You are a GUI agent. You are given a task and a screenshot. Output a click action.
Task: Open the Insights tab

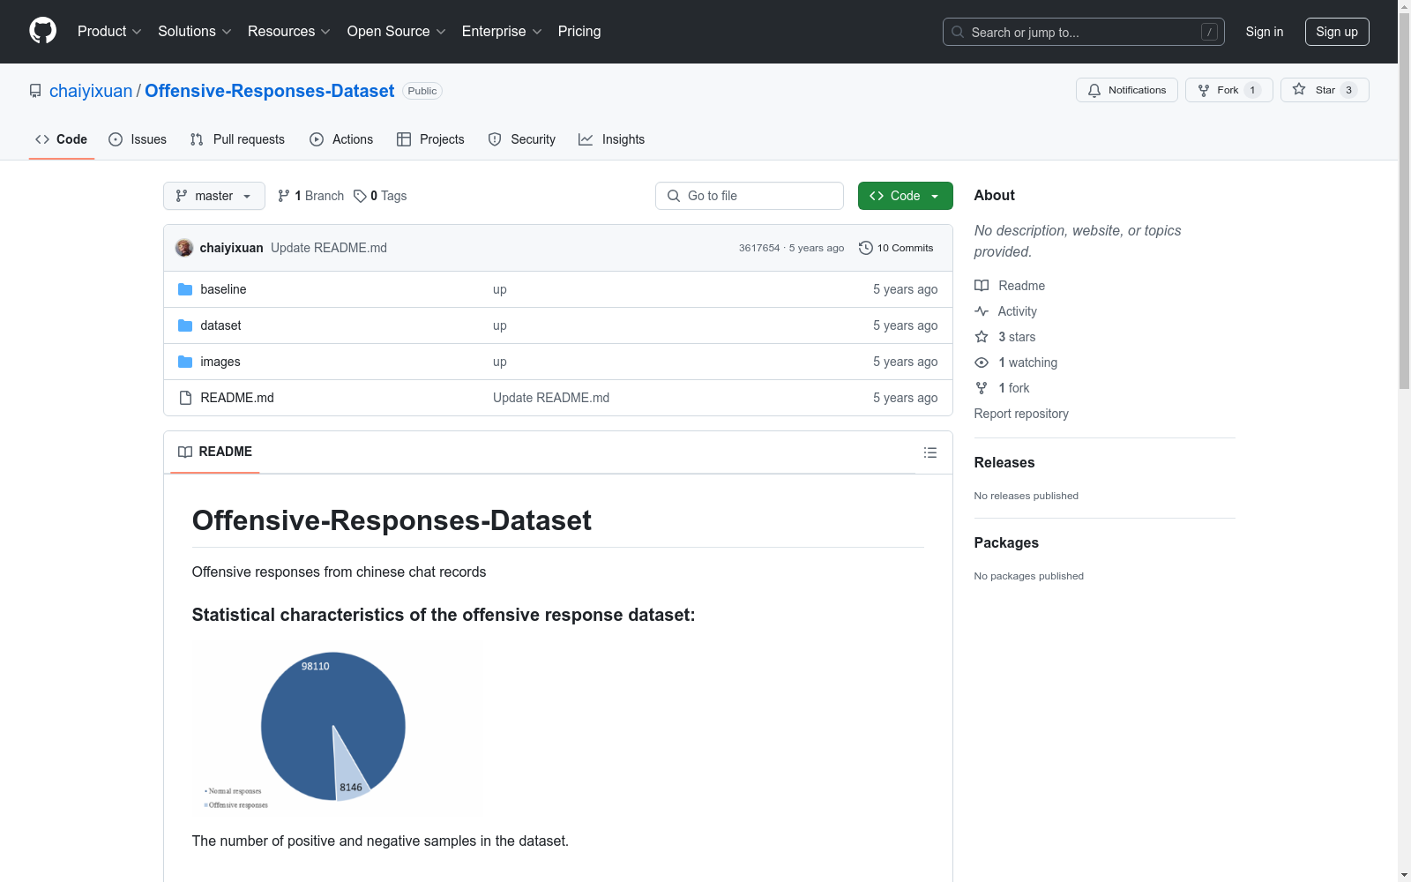[612, 139]
